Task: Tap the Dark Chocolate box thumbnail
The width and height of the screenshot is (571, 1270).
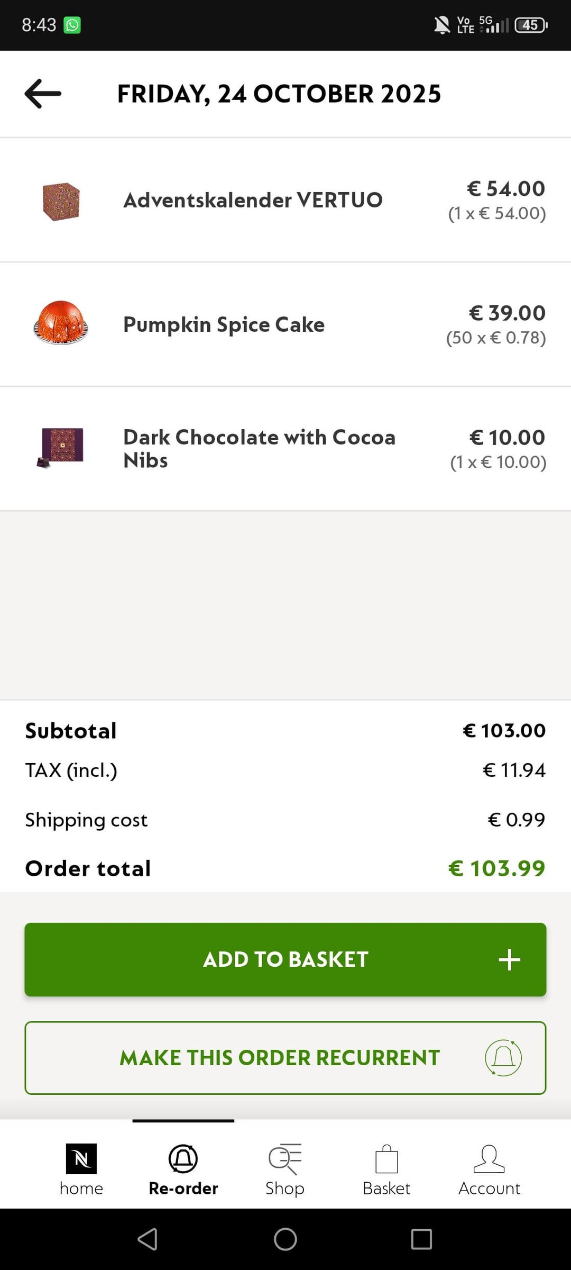Action: click(x=62, y=447)
